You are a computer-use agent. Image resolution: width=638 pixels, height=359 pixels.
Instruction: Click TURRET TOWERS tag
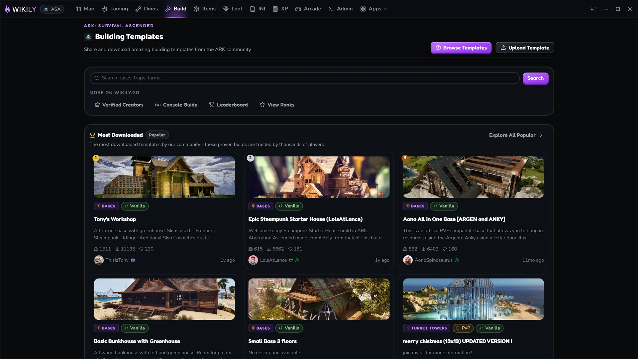pos(426,328)
